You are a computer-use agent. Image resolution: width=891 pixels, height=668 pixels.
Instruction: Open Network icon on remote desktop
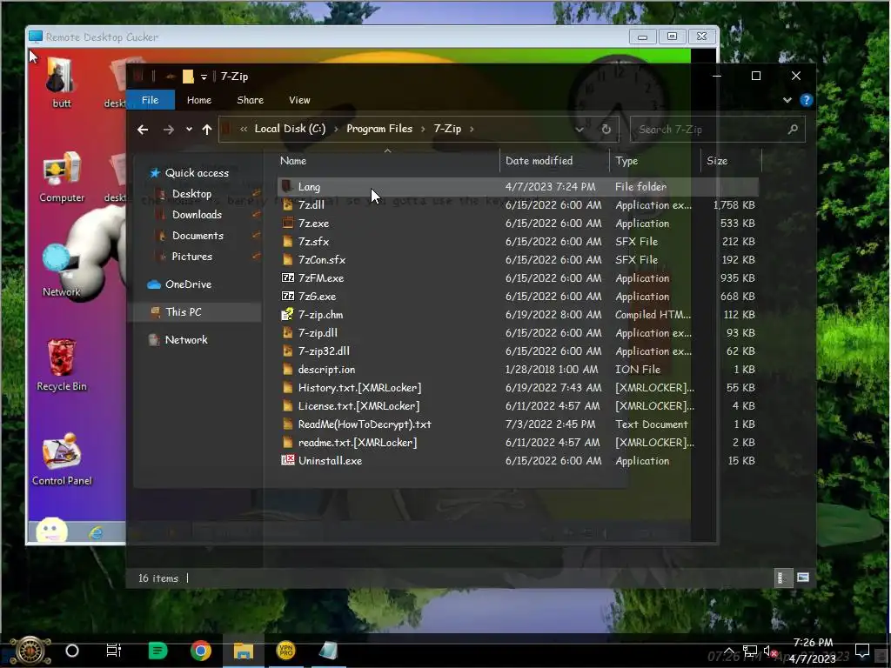(x=62, y=271)
